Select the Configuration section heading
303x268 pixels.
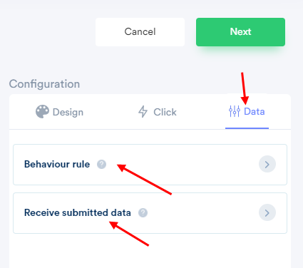click(x=44, y=84)
